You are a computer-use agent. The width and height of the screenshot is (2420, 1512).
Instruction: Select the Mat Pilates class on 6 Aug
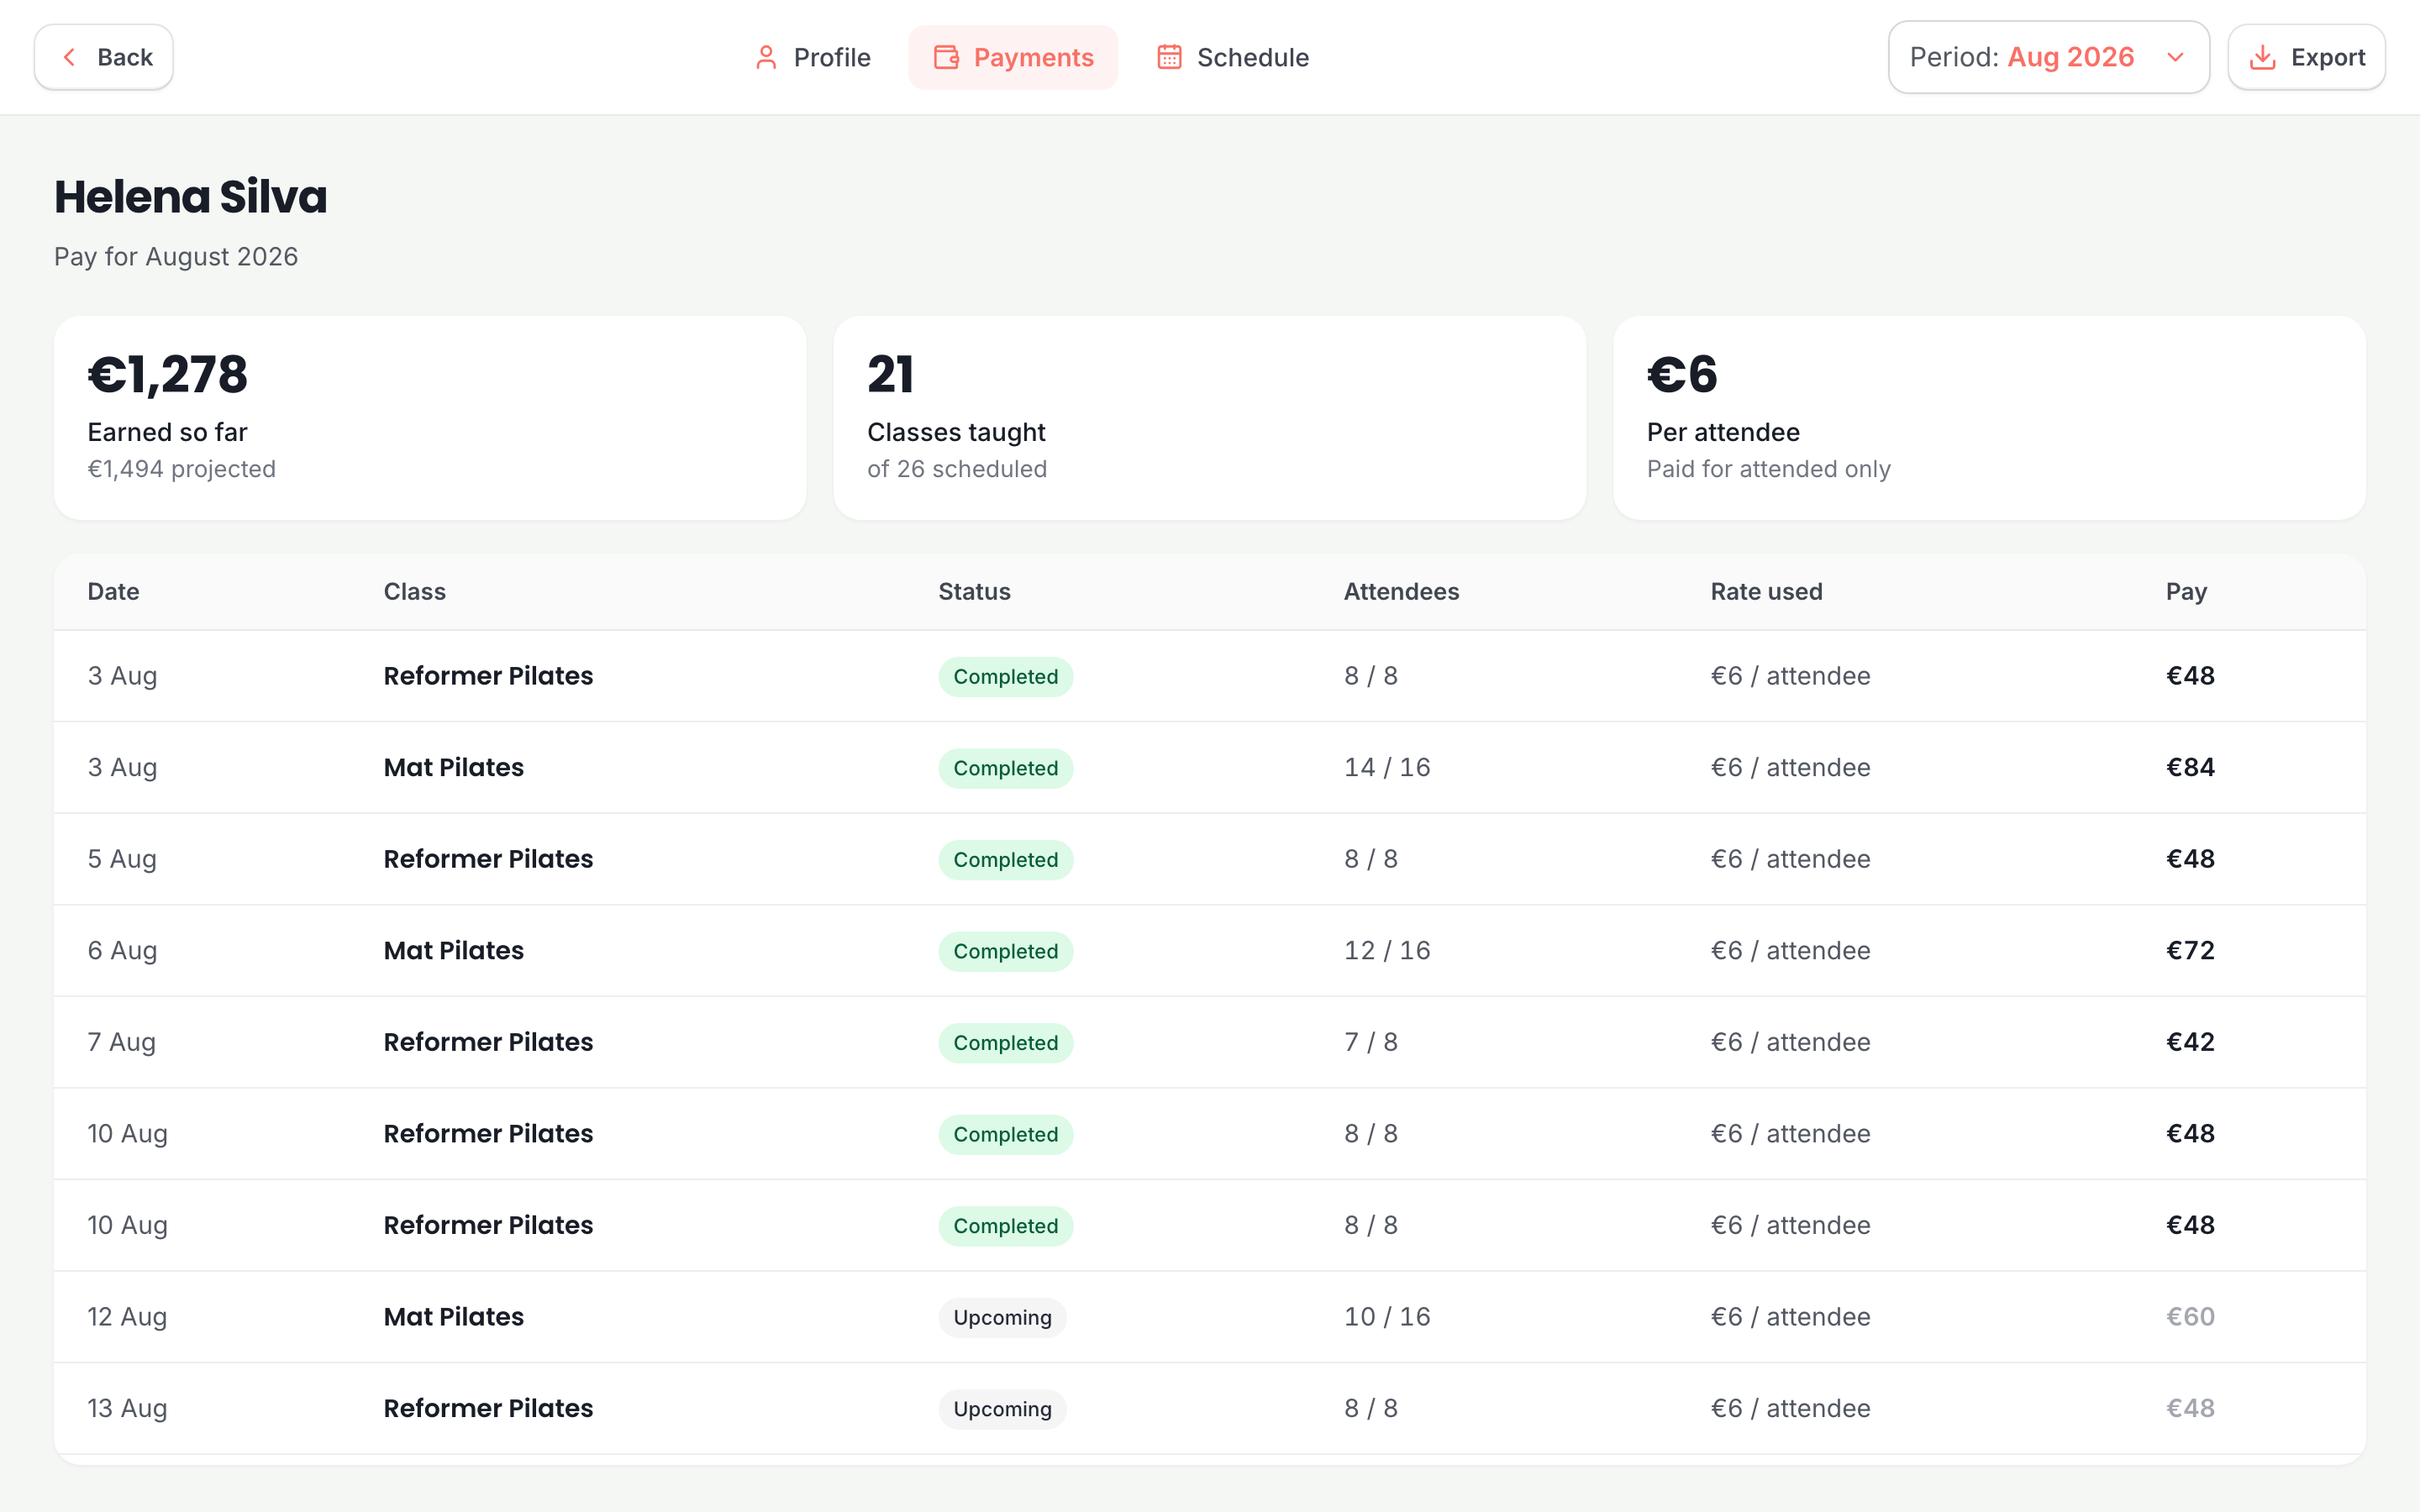click(x=453, y=950)
